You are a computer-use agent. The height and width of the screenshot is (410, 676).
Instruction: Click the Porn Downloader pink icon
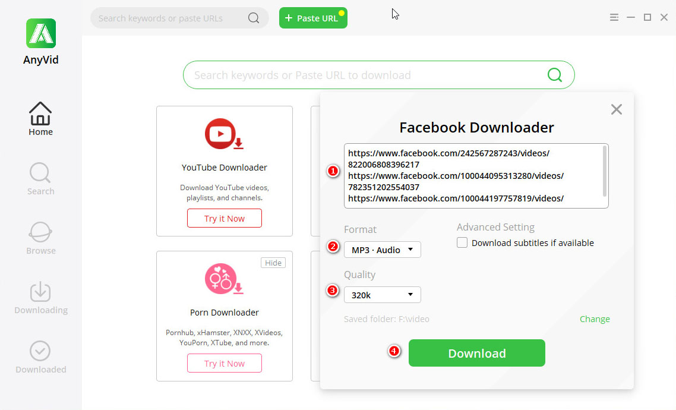223,279
